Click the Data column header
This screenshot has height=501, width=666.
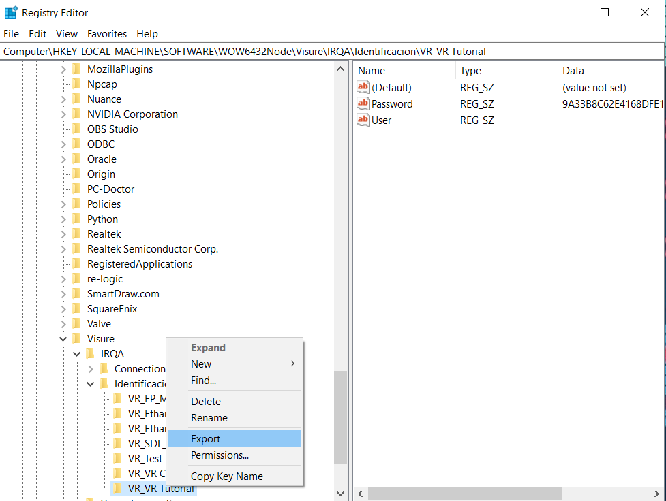click(x=611, y=70)
